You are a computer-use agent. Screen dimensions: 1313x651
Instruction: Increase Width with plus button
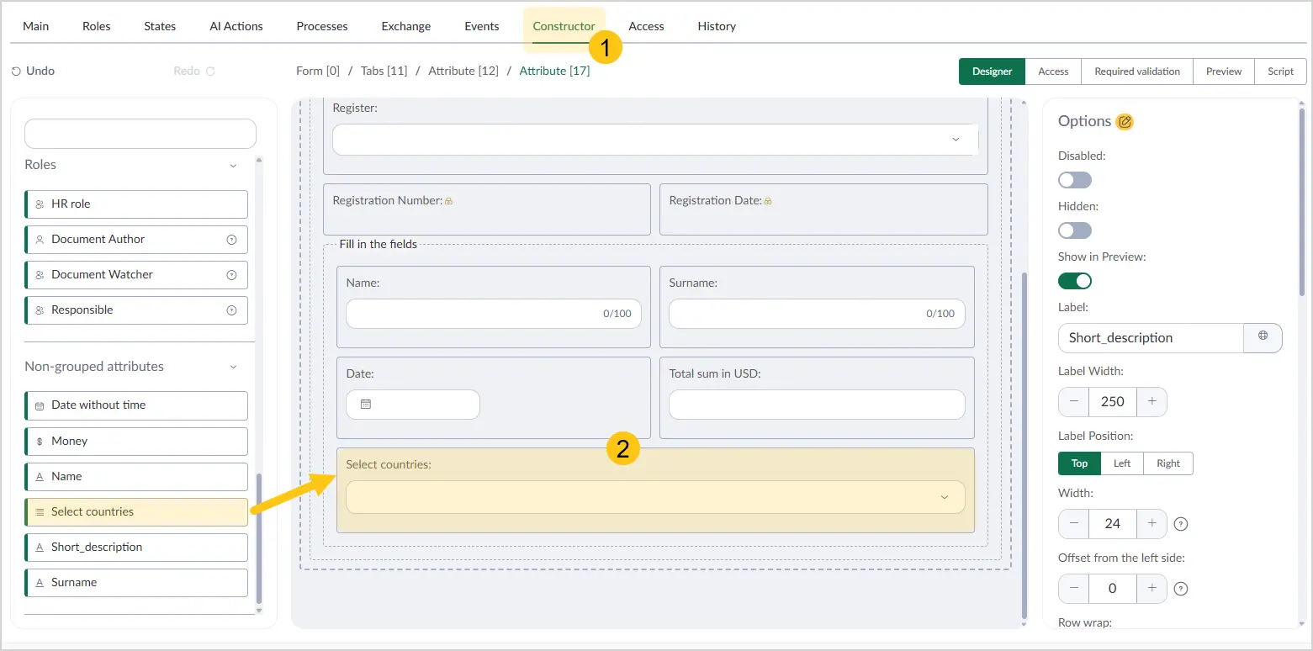point(1152,524)
